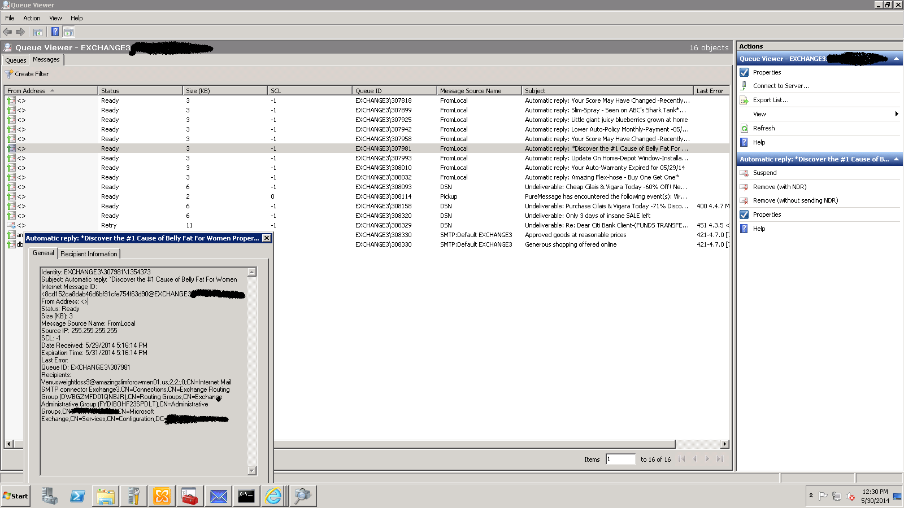Viewport: 904px width, 508px height.
Task: Click the Start button
Action: (15, 496)
